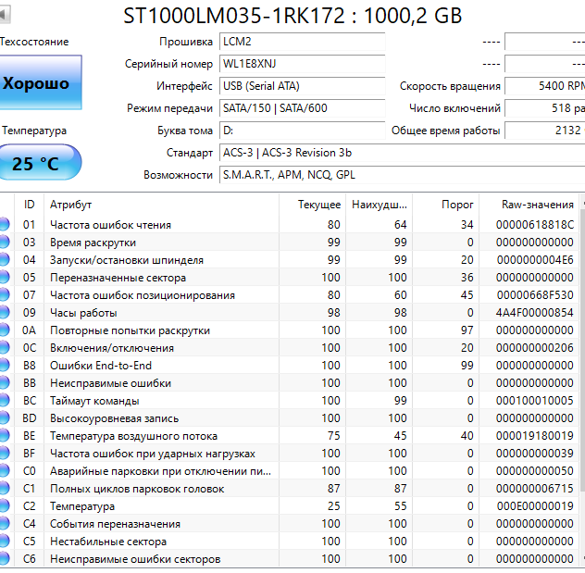Click the status circle for attribute C6
The height and width of the screenshot is (573, 585).
[x=4, y=558]
